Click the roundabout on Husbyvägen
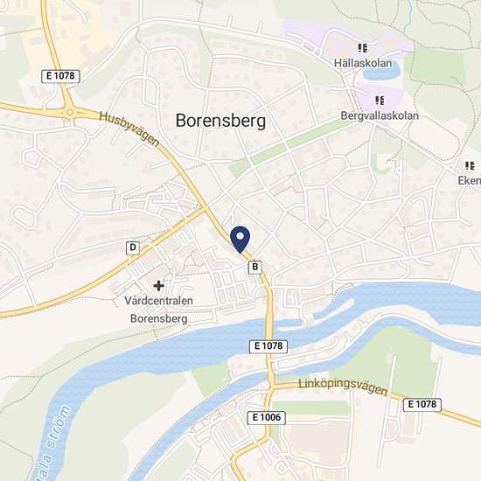 tap(70, 112)
